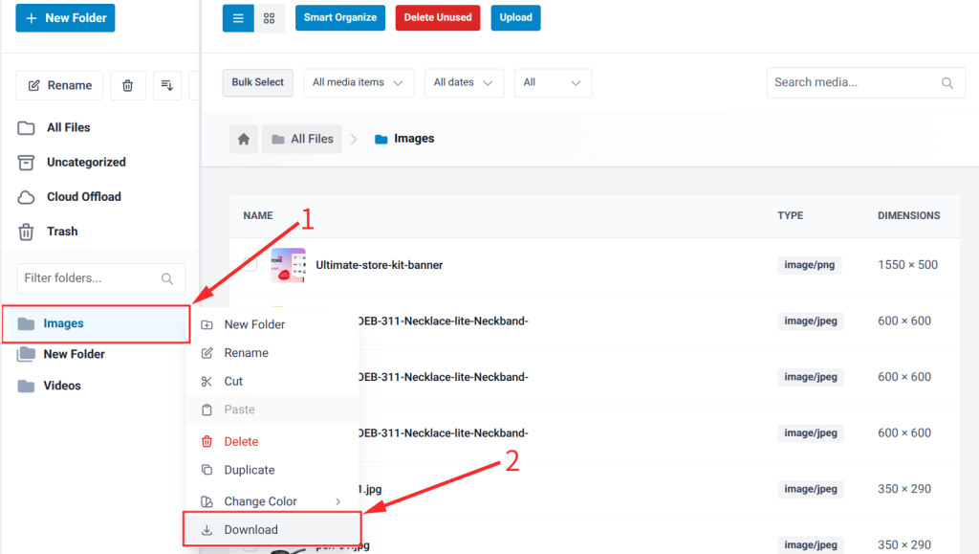Click the red Delete Unused button
Viewport: 979px width, 554px height.
[437, 18]
